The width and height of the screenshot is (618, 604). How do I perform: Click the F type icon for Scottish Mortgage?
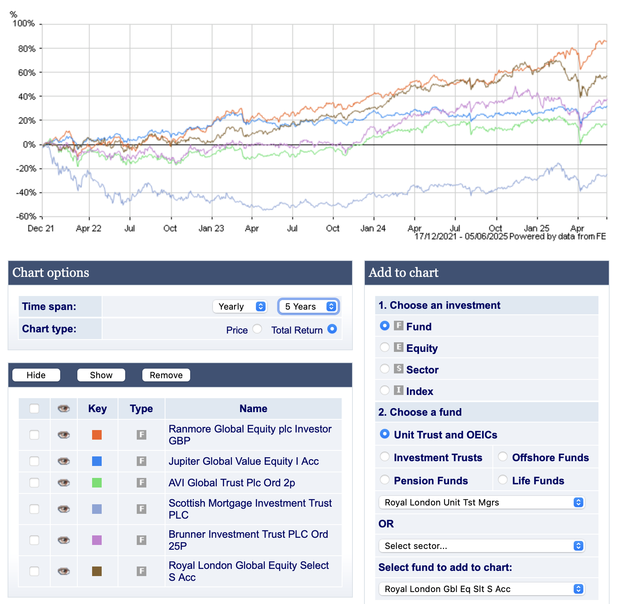click(142, 509)
